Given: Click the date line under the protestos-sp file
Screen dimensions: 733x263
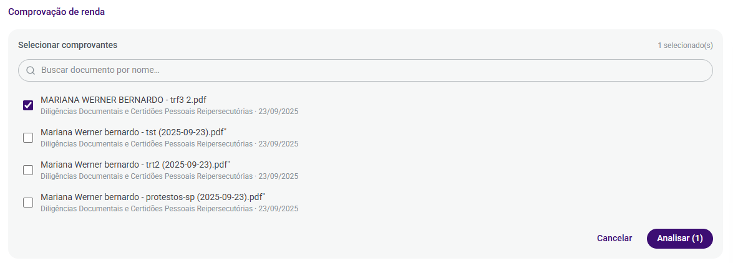Looking at the screenshot, I should point(169,209).
